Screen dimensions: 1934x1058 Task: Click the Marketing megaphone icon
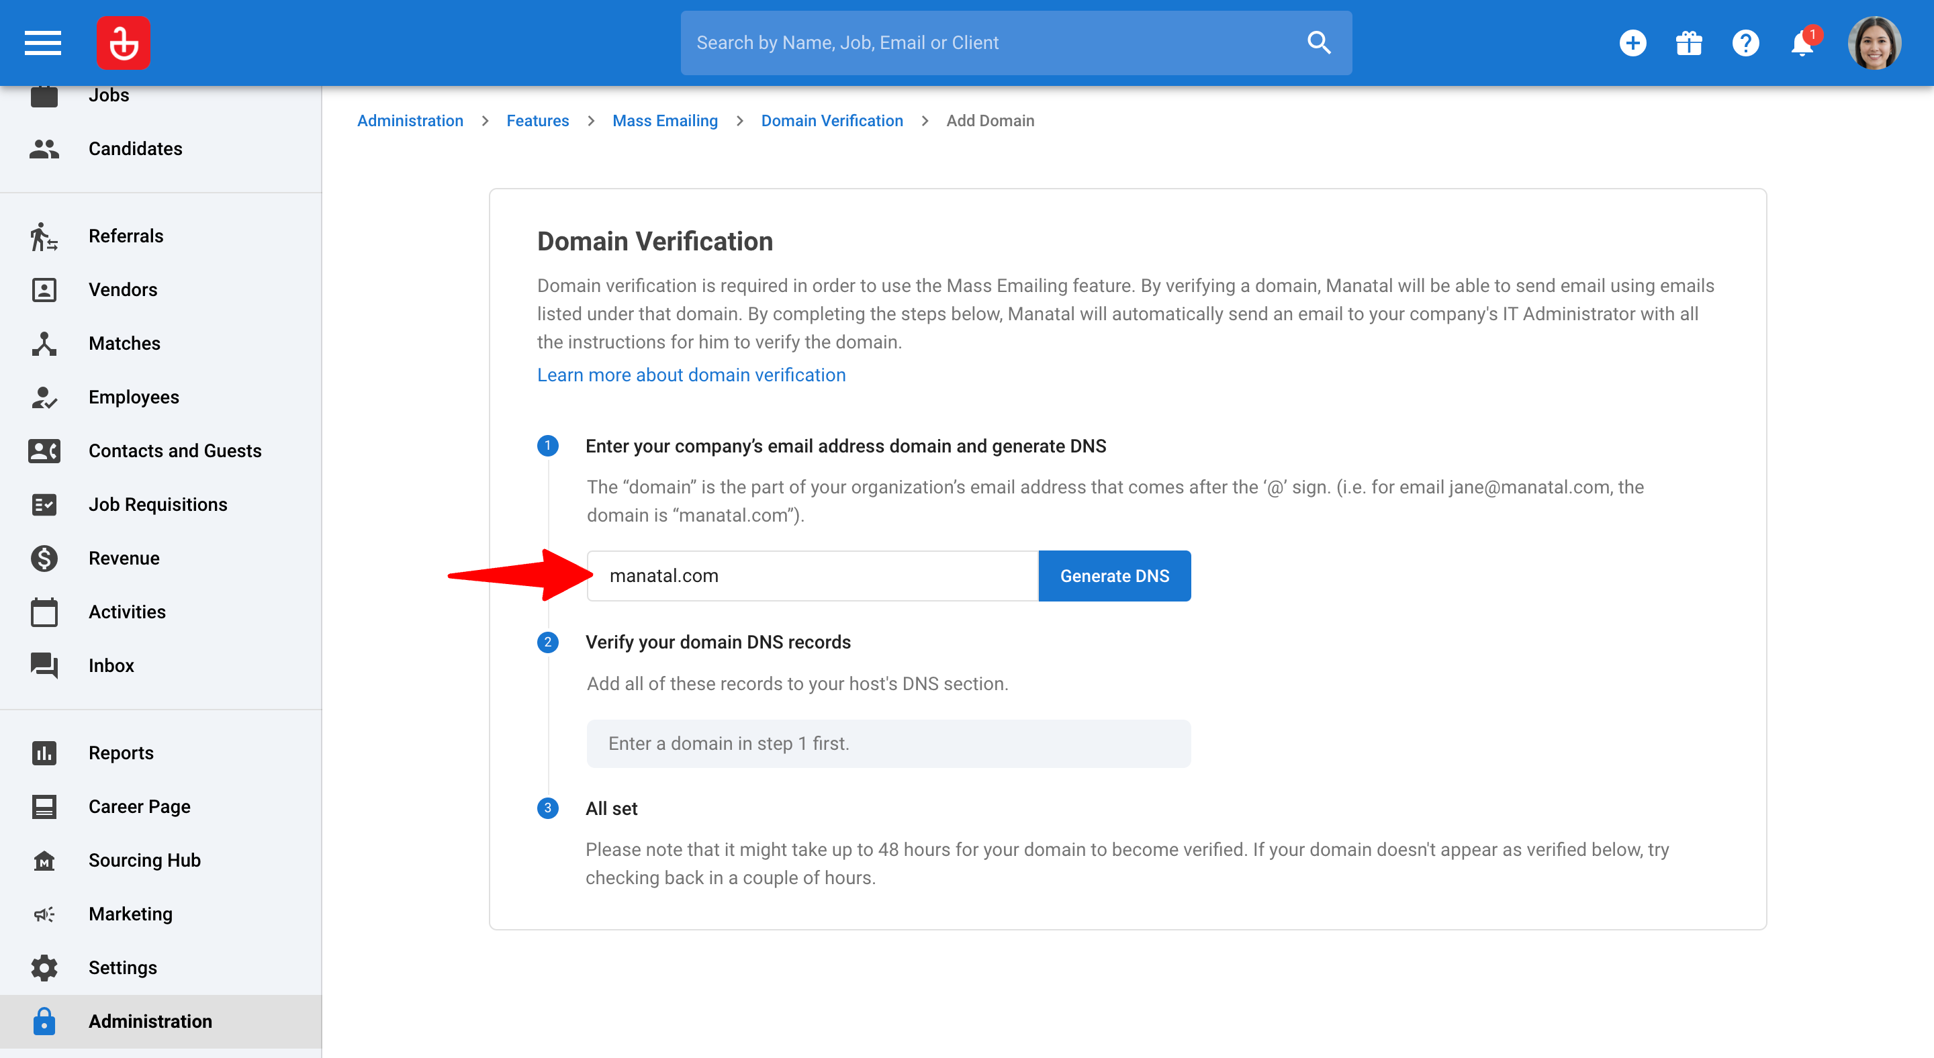point(44,914)
